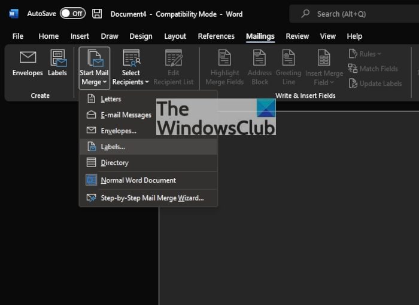
Task: Click the envelope icon beside Envelopes... in menu
Action: coord(91,130)
